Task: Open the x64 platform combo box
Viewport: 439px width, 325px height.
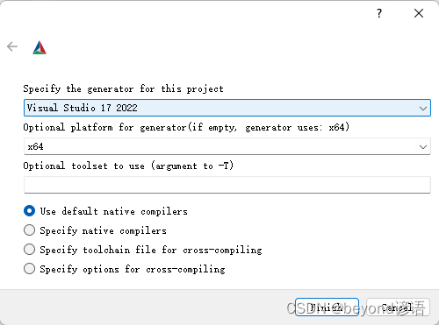Action: [x=227, y=146]
